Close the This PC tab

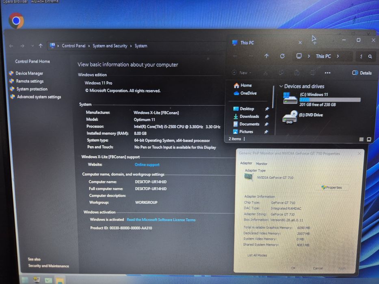[300, 43]
